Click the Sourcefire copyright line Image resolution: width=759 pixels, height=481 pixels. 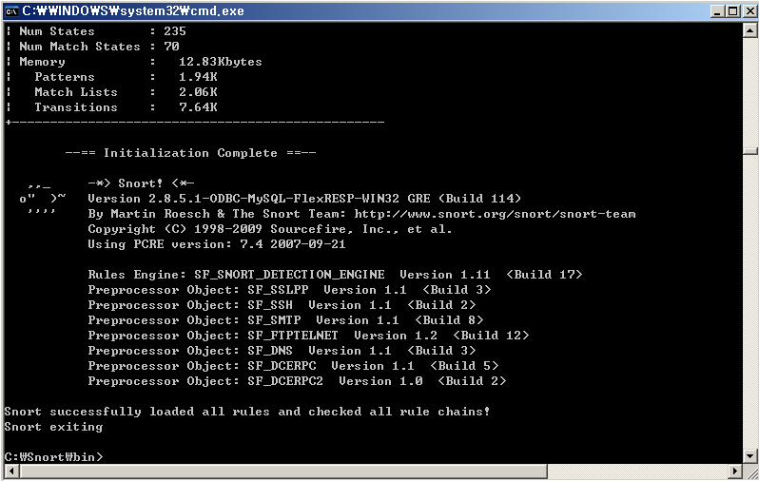(269, 229)
